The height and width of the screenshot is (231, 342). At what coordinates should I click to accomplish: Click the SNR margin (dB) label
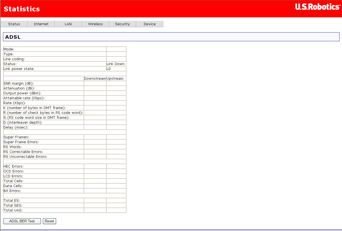(x=19, y=84)
